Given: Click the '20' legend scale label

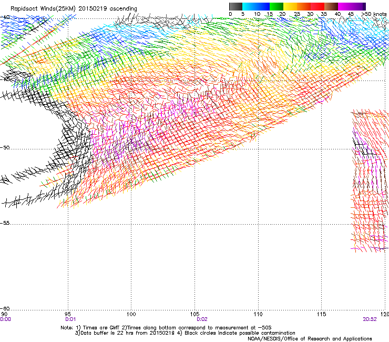Looking at the screenshot, I should click(282, 14).
